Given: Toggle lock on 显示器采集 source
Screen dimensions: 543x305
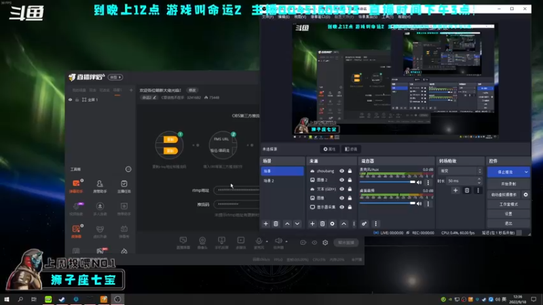Looking at the screenshot, I should pyautogui.click(x=350, y=207).
